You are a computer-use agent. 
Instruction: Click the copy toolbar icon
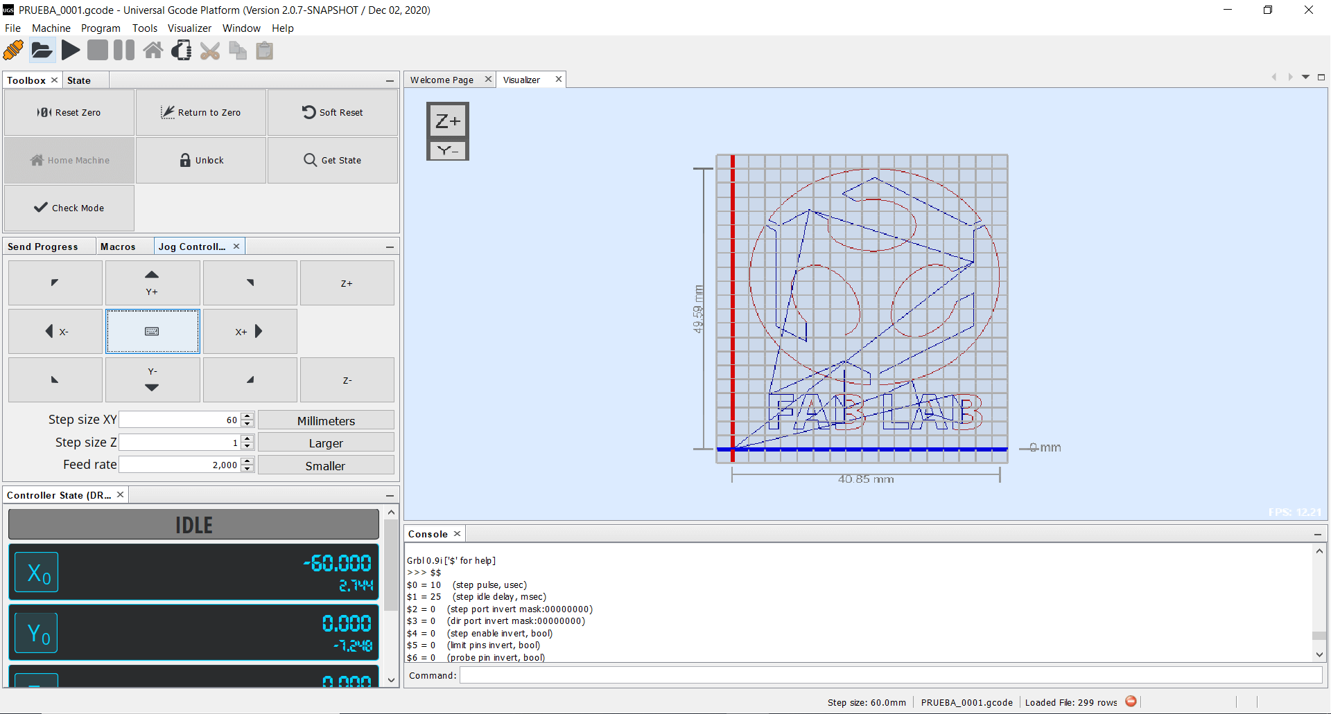click(238, 51)
